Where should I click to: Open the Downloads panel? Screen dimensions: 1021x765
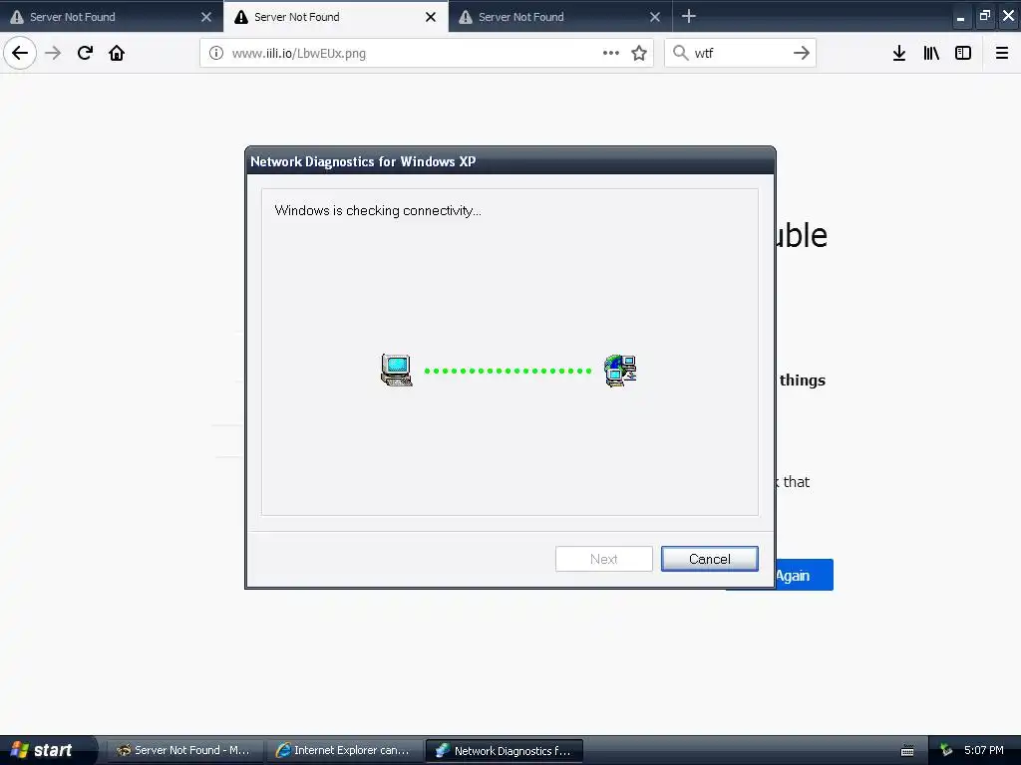pyautogui.click(x=899, y=53)
